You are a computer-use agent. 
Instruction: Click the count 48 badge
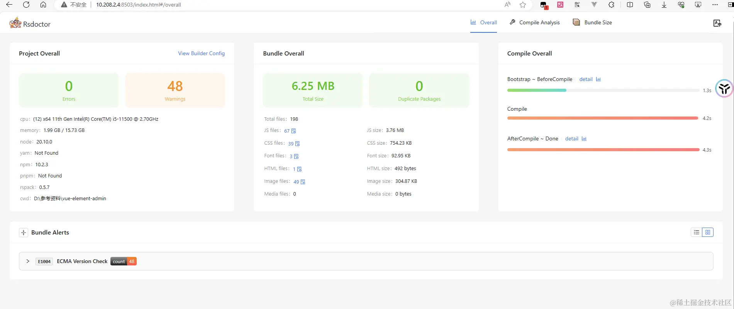coord(124,261)
